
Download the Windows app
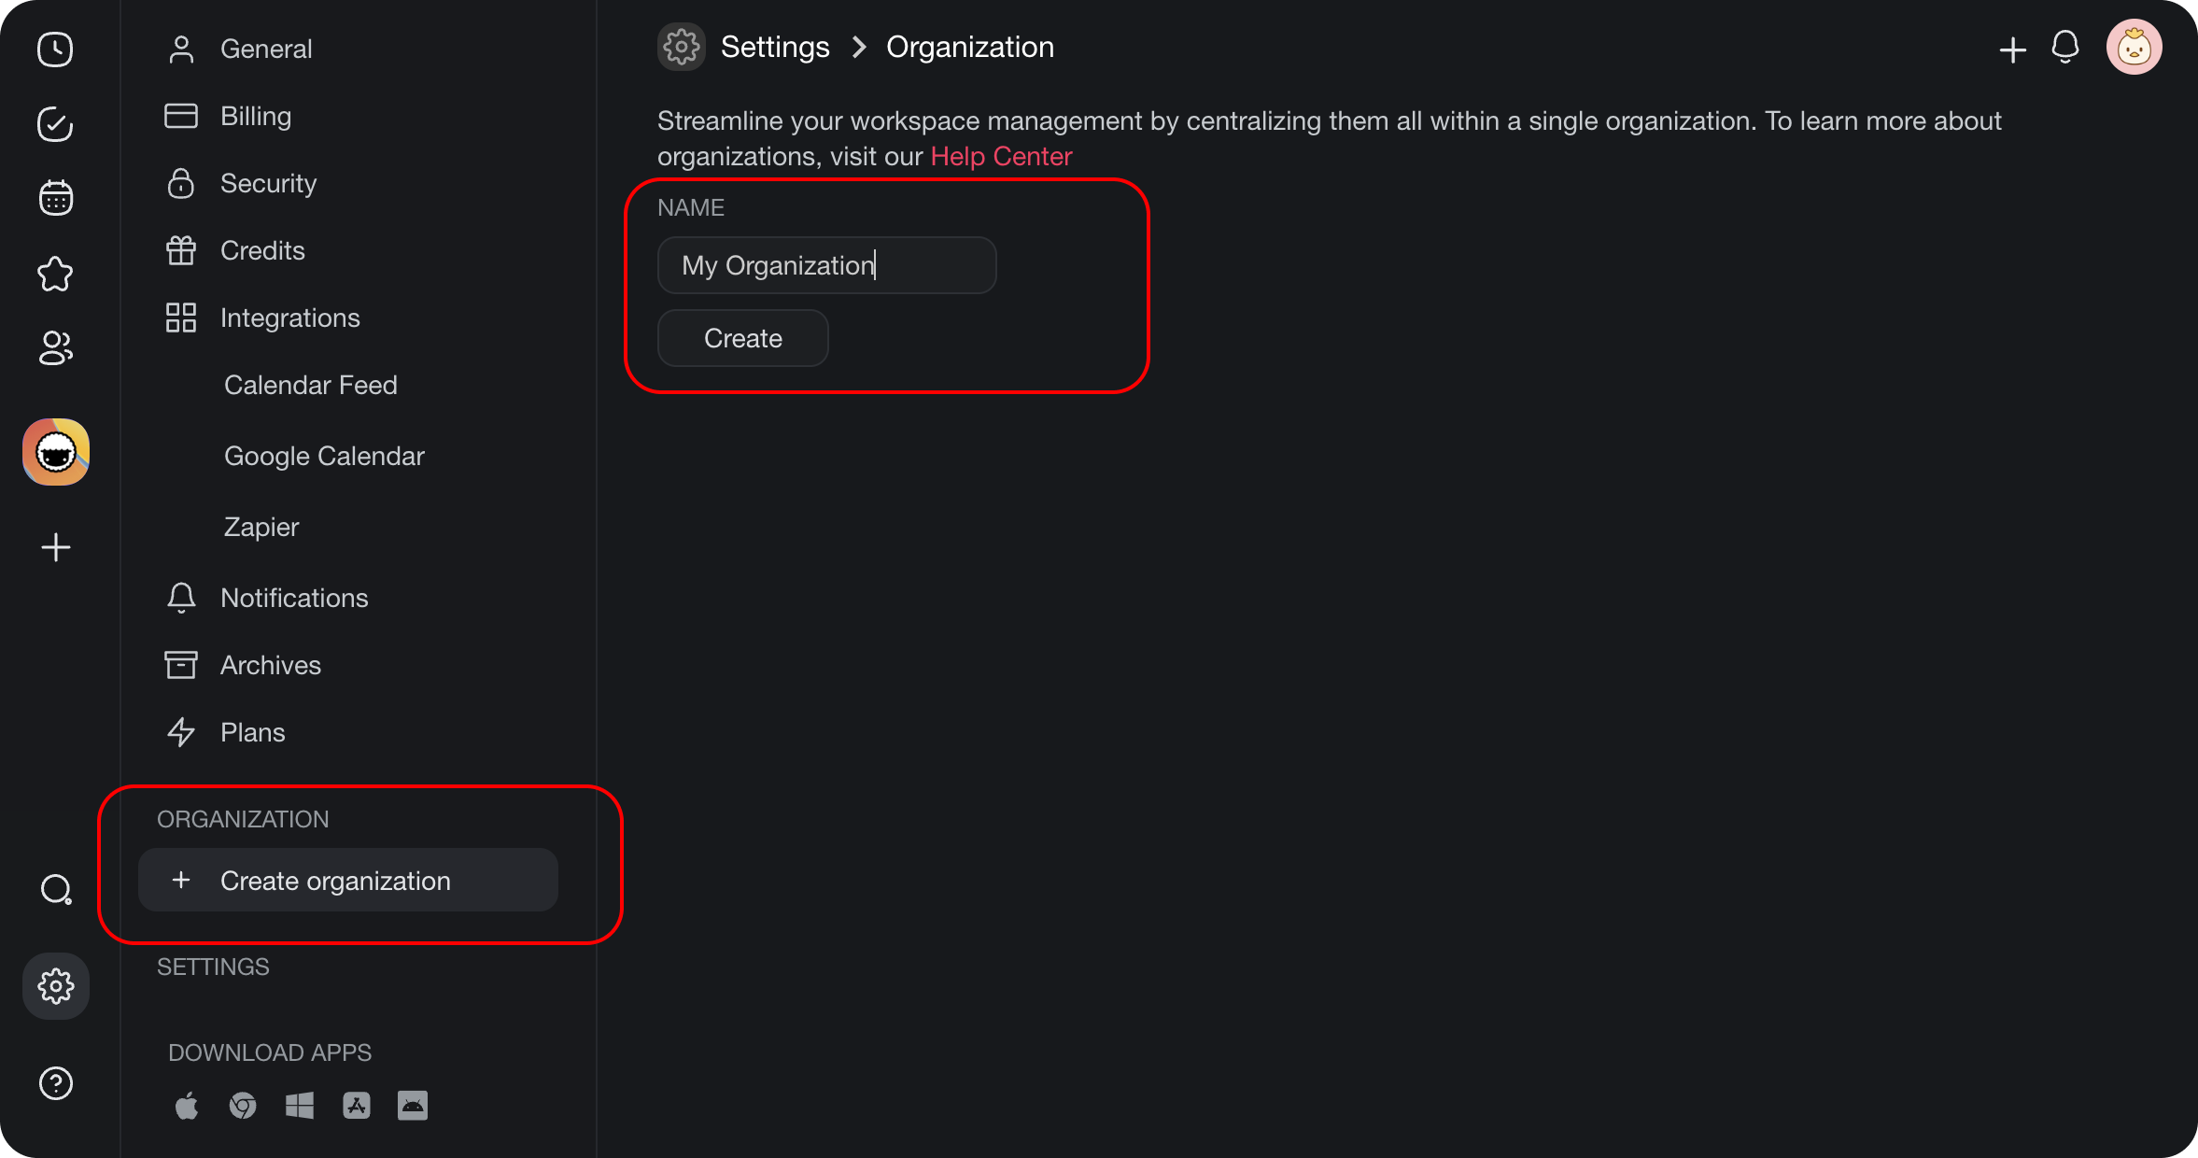click(300, 1106)
